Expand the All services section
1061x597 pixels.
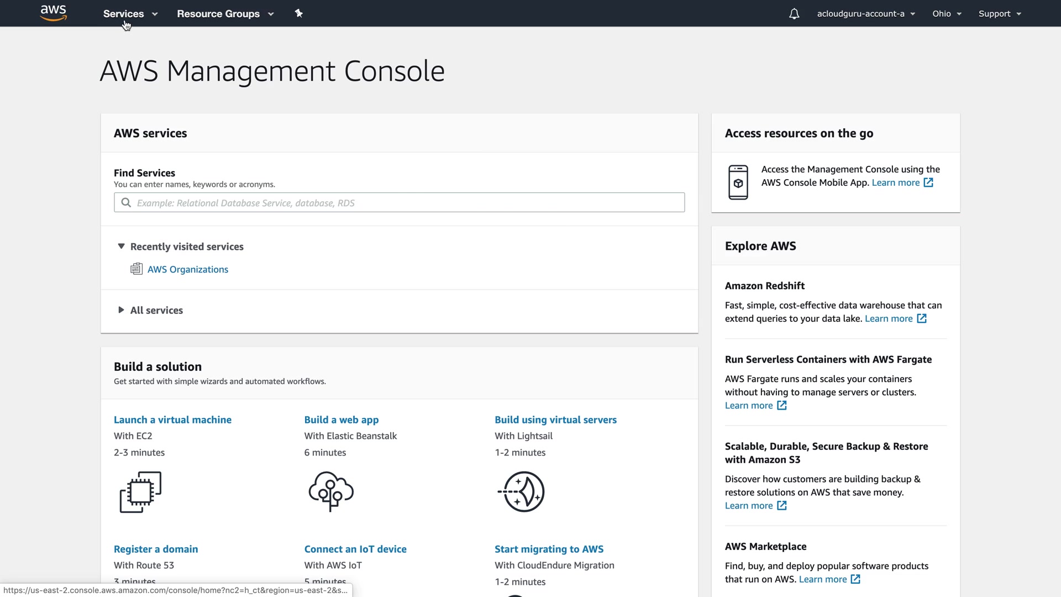(x=121, y=310)
